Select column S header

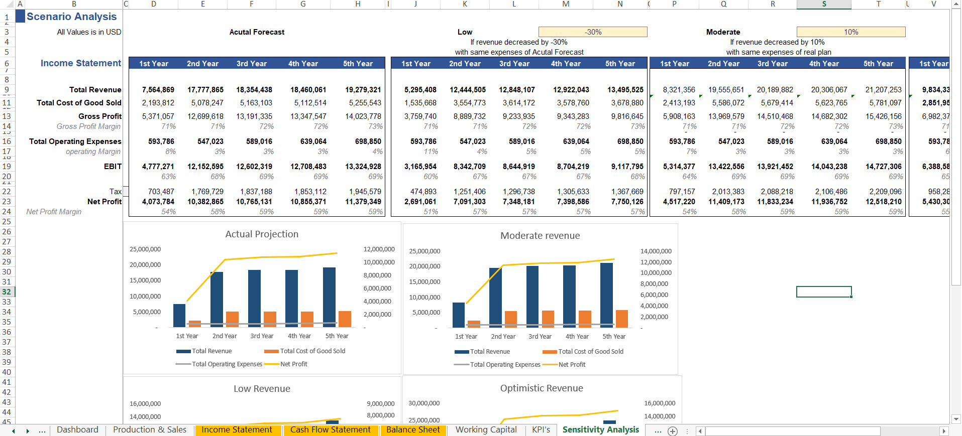[x=824, y=4]
